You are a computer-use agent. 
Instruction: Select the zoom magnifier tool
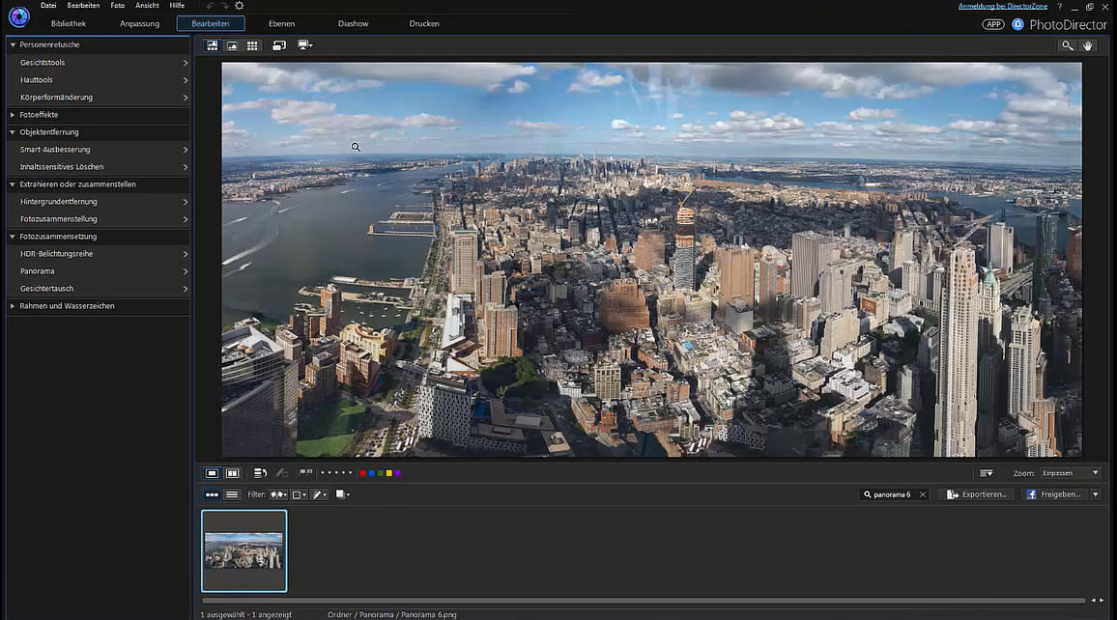tap(1067, 45)
